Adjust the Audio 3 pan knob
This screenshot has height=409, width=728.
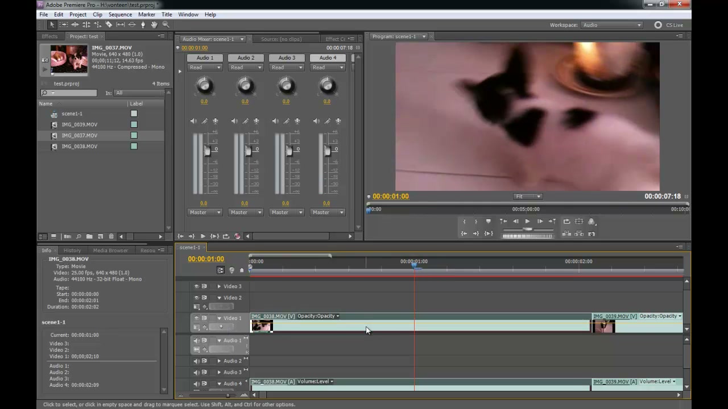(286, 86)
